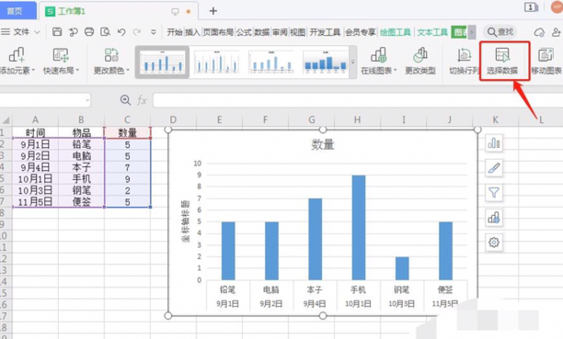This screenshot has width=563, height=339.
Task: Open chart settings gear side button
Action: coord(494,243)
